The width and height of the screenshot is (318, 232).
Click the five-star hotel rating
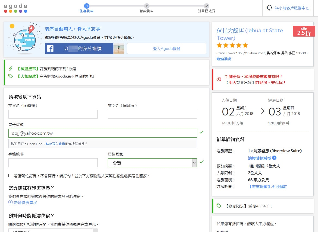click(232, 45)
